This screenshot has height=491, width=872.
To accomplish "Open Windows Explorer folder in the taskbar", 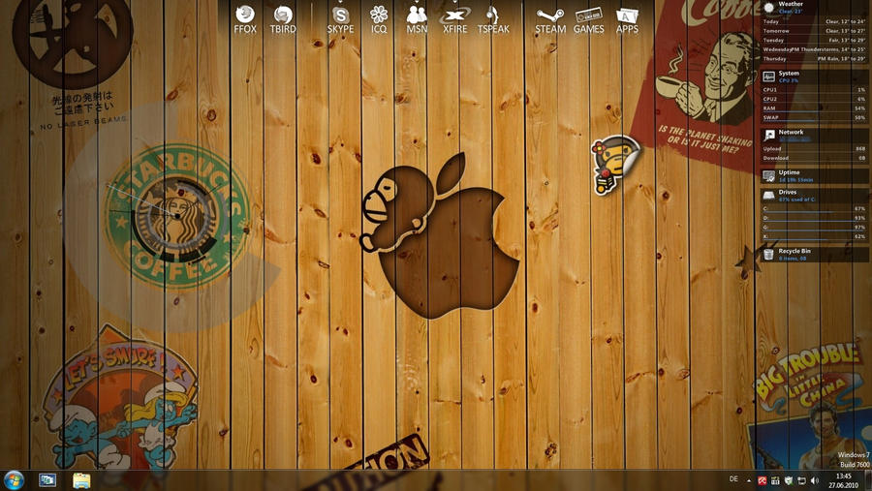I will pyautogui.click(x=81, y=480).
